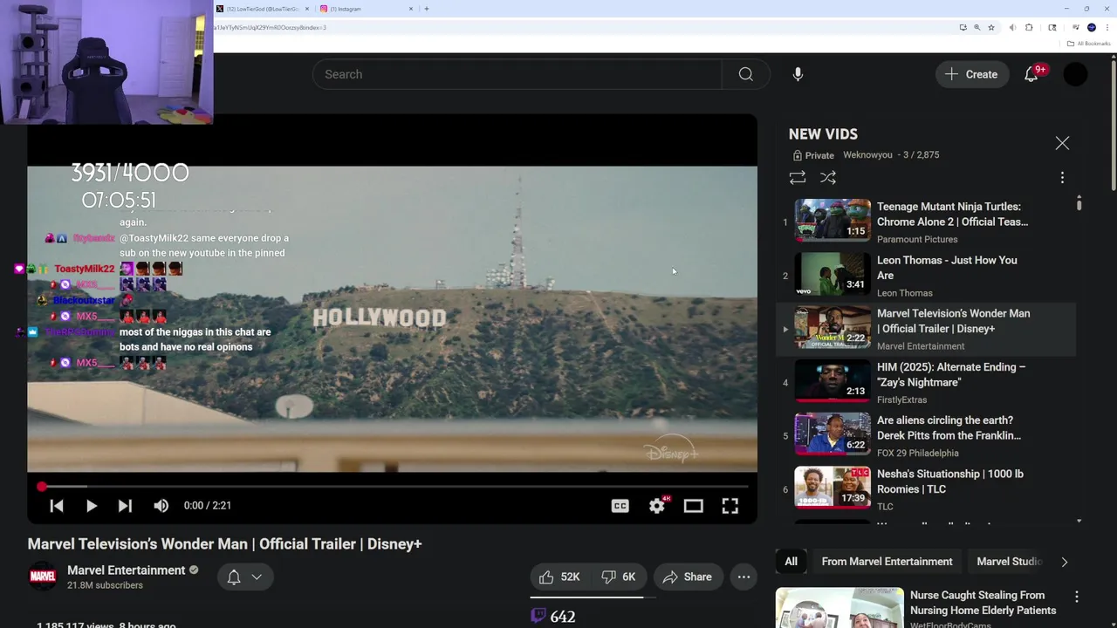Enter fullscreen mode

(x=730, y=506)
